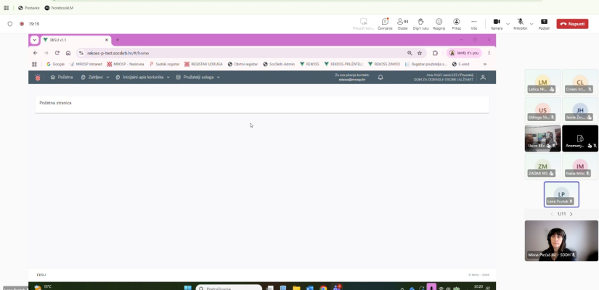Close the EKSU v1.1 tab

coord(107,40)
